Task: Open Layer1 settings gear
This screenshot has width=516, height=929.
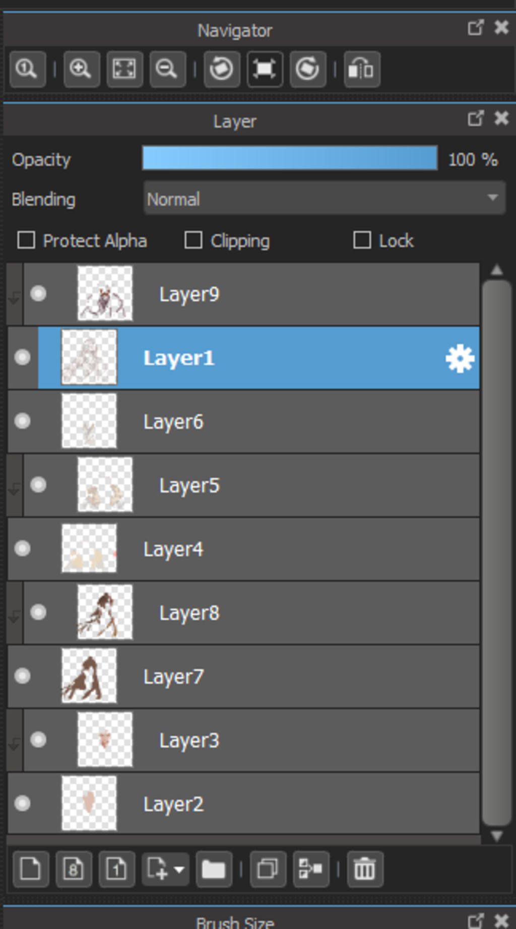Action: 460,358
